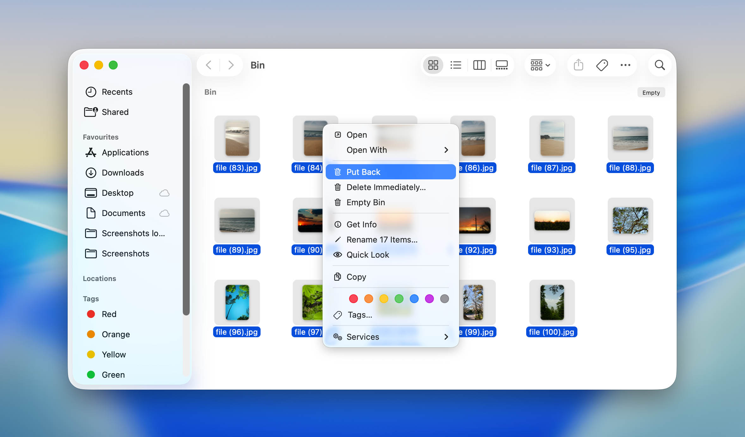Apply the orange tag color dot
The height and width of the screenshot is (437, 745).
click(x=368, y=299)
